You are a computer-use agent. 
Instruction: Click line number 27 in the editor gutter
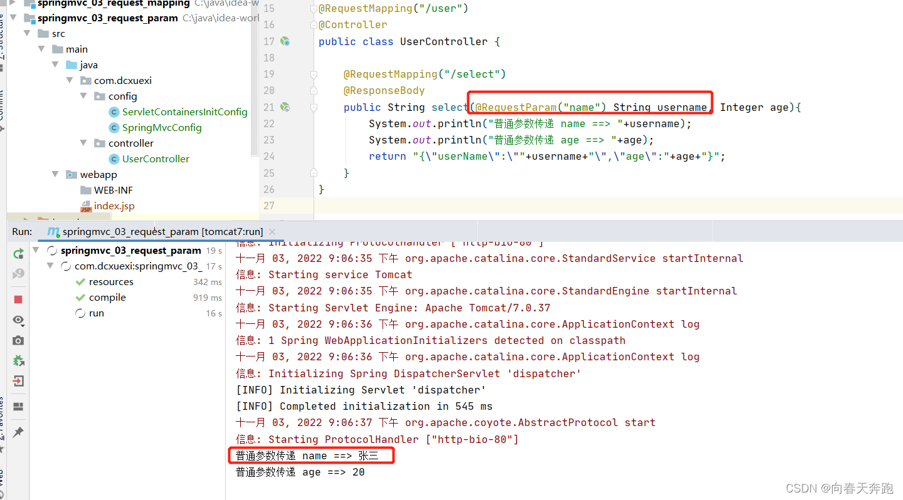click(x=269, y=206)
